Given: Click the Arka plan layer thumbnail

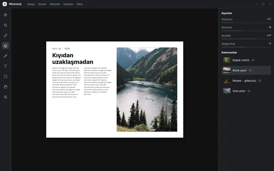Looking at the screenshot, I should [227, 91].
